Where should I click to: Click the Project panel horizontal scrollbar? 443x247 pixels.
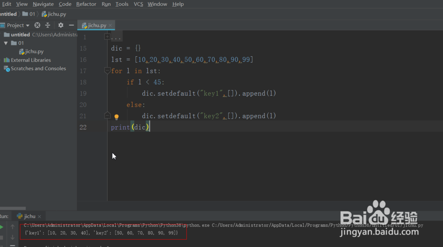click(13, 208)
